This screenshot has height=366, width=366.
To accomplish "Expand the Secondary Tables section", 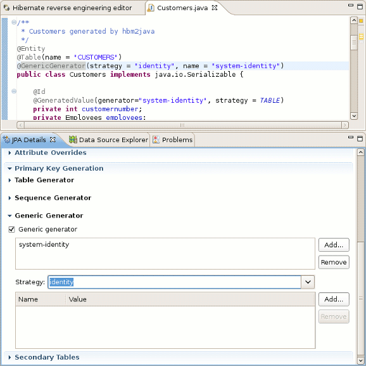I will pyautogui.click(x=9, y=357).
